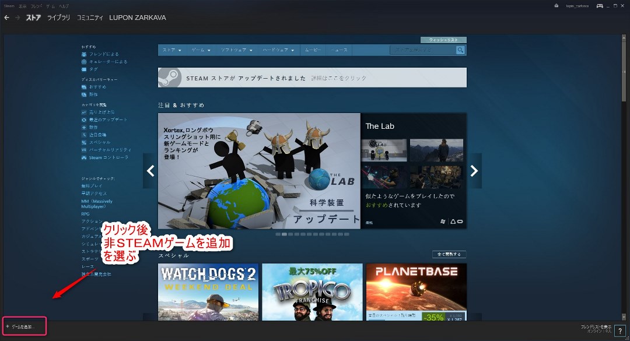Browse 売り上げ上位 category
This screenshot has width=630, height=341.
point(101,112)
